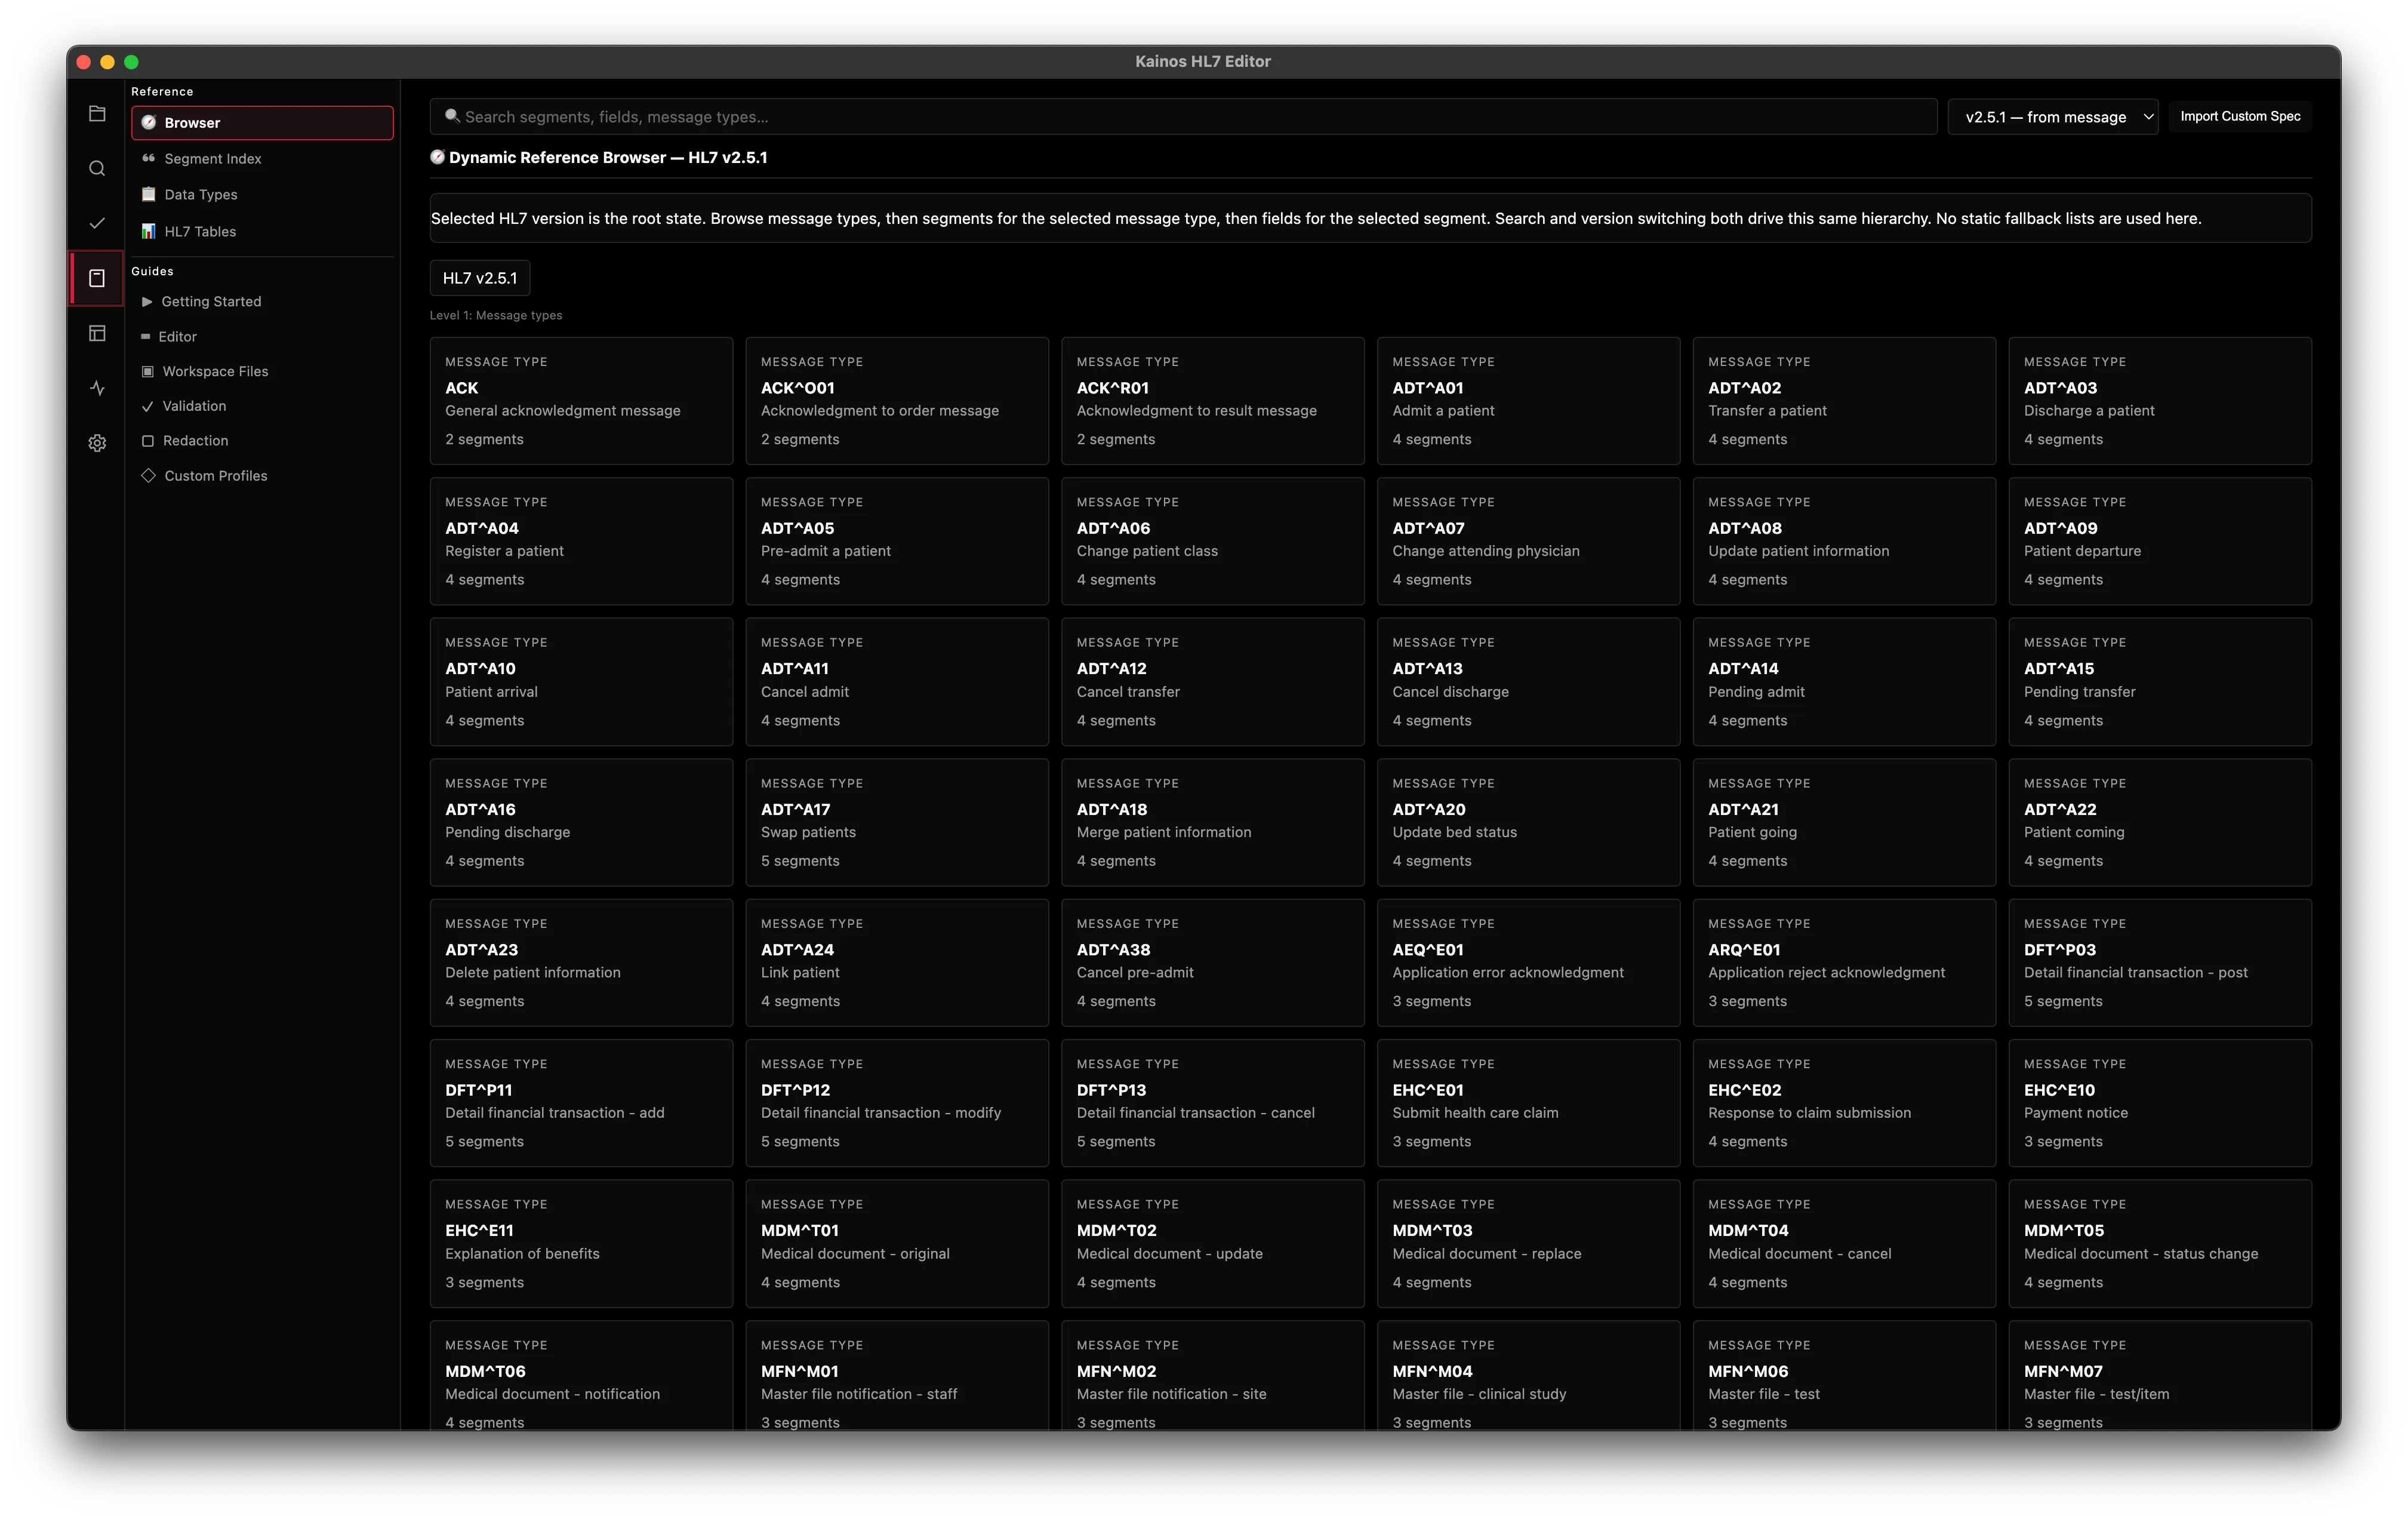The image size is (2408, 1519).
Task: Open the ADT^A08 Update patient information card
Action: coord(1844,541)
